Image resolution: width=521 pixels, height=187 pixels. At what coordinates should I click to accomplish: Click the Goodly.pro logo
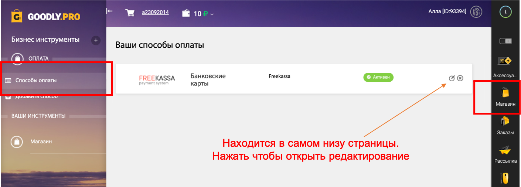click(x=46, y=16)
